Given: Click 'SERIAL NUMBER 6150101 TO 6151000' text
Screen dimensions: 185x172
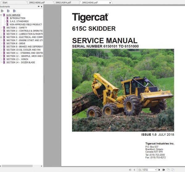Looking at the screenshot, I should coord(105,46).
